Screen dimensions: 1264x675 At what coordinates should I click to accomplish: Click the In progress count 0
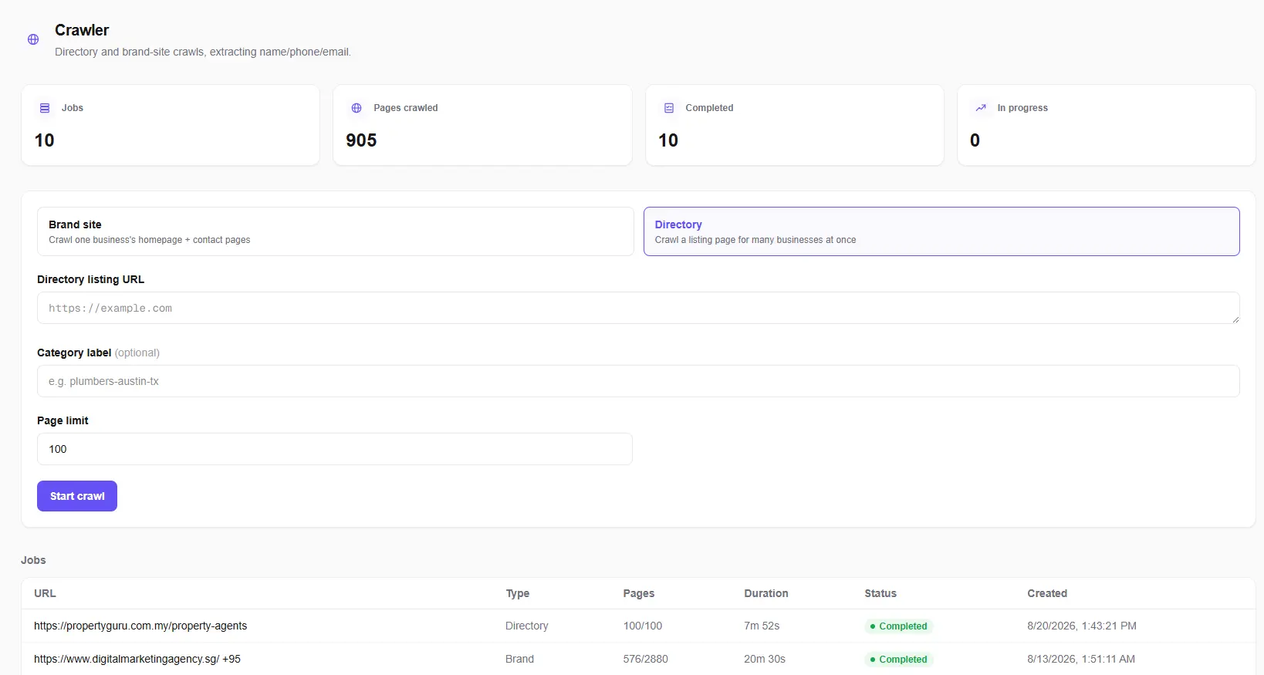[x=975, y=140]
